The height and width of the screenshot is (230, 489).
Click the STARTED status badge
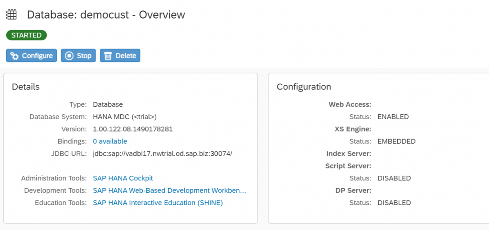click(27, 35)
